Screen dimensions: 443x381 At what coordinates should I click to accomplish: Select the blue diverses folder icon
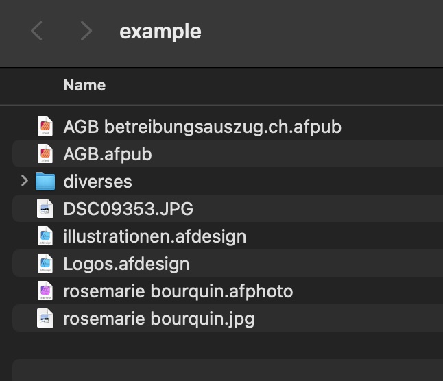tap(45, 181)
